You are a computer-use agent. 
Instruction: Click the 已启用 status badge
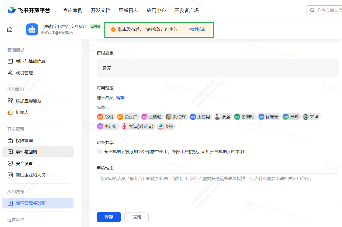(x=95, y=26)
